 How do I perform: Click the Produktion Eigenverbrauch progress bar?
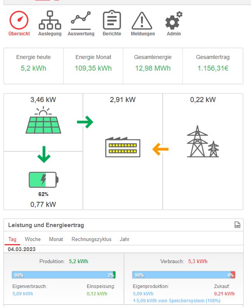tap(62, 275)
